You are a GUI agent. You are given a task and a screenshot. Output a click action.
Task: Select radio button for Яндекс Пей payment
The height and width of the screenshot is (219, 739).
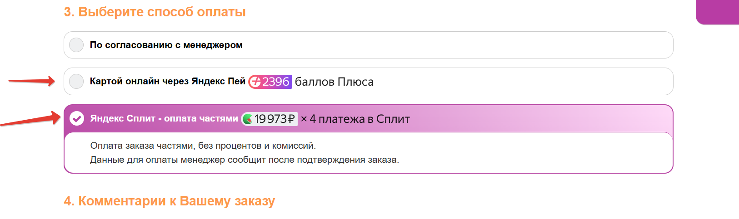pos(76,81)
